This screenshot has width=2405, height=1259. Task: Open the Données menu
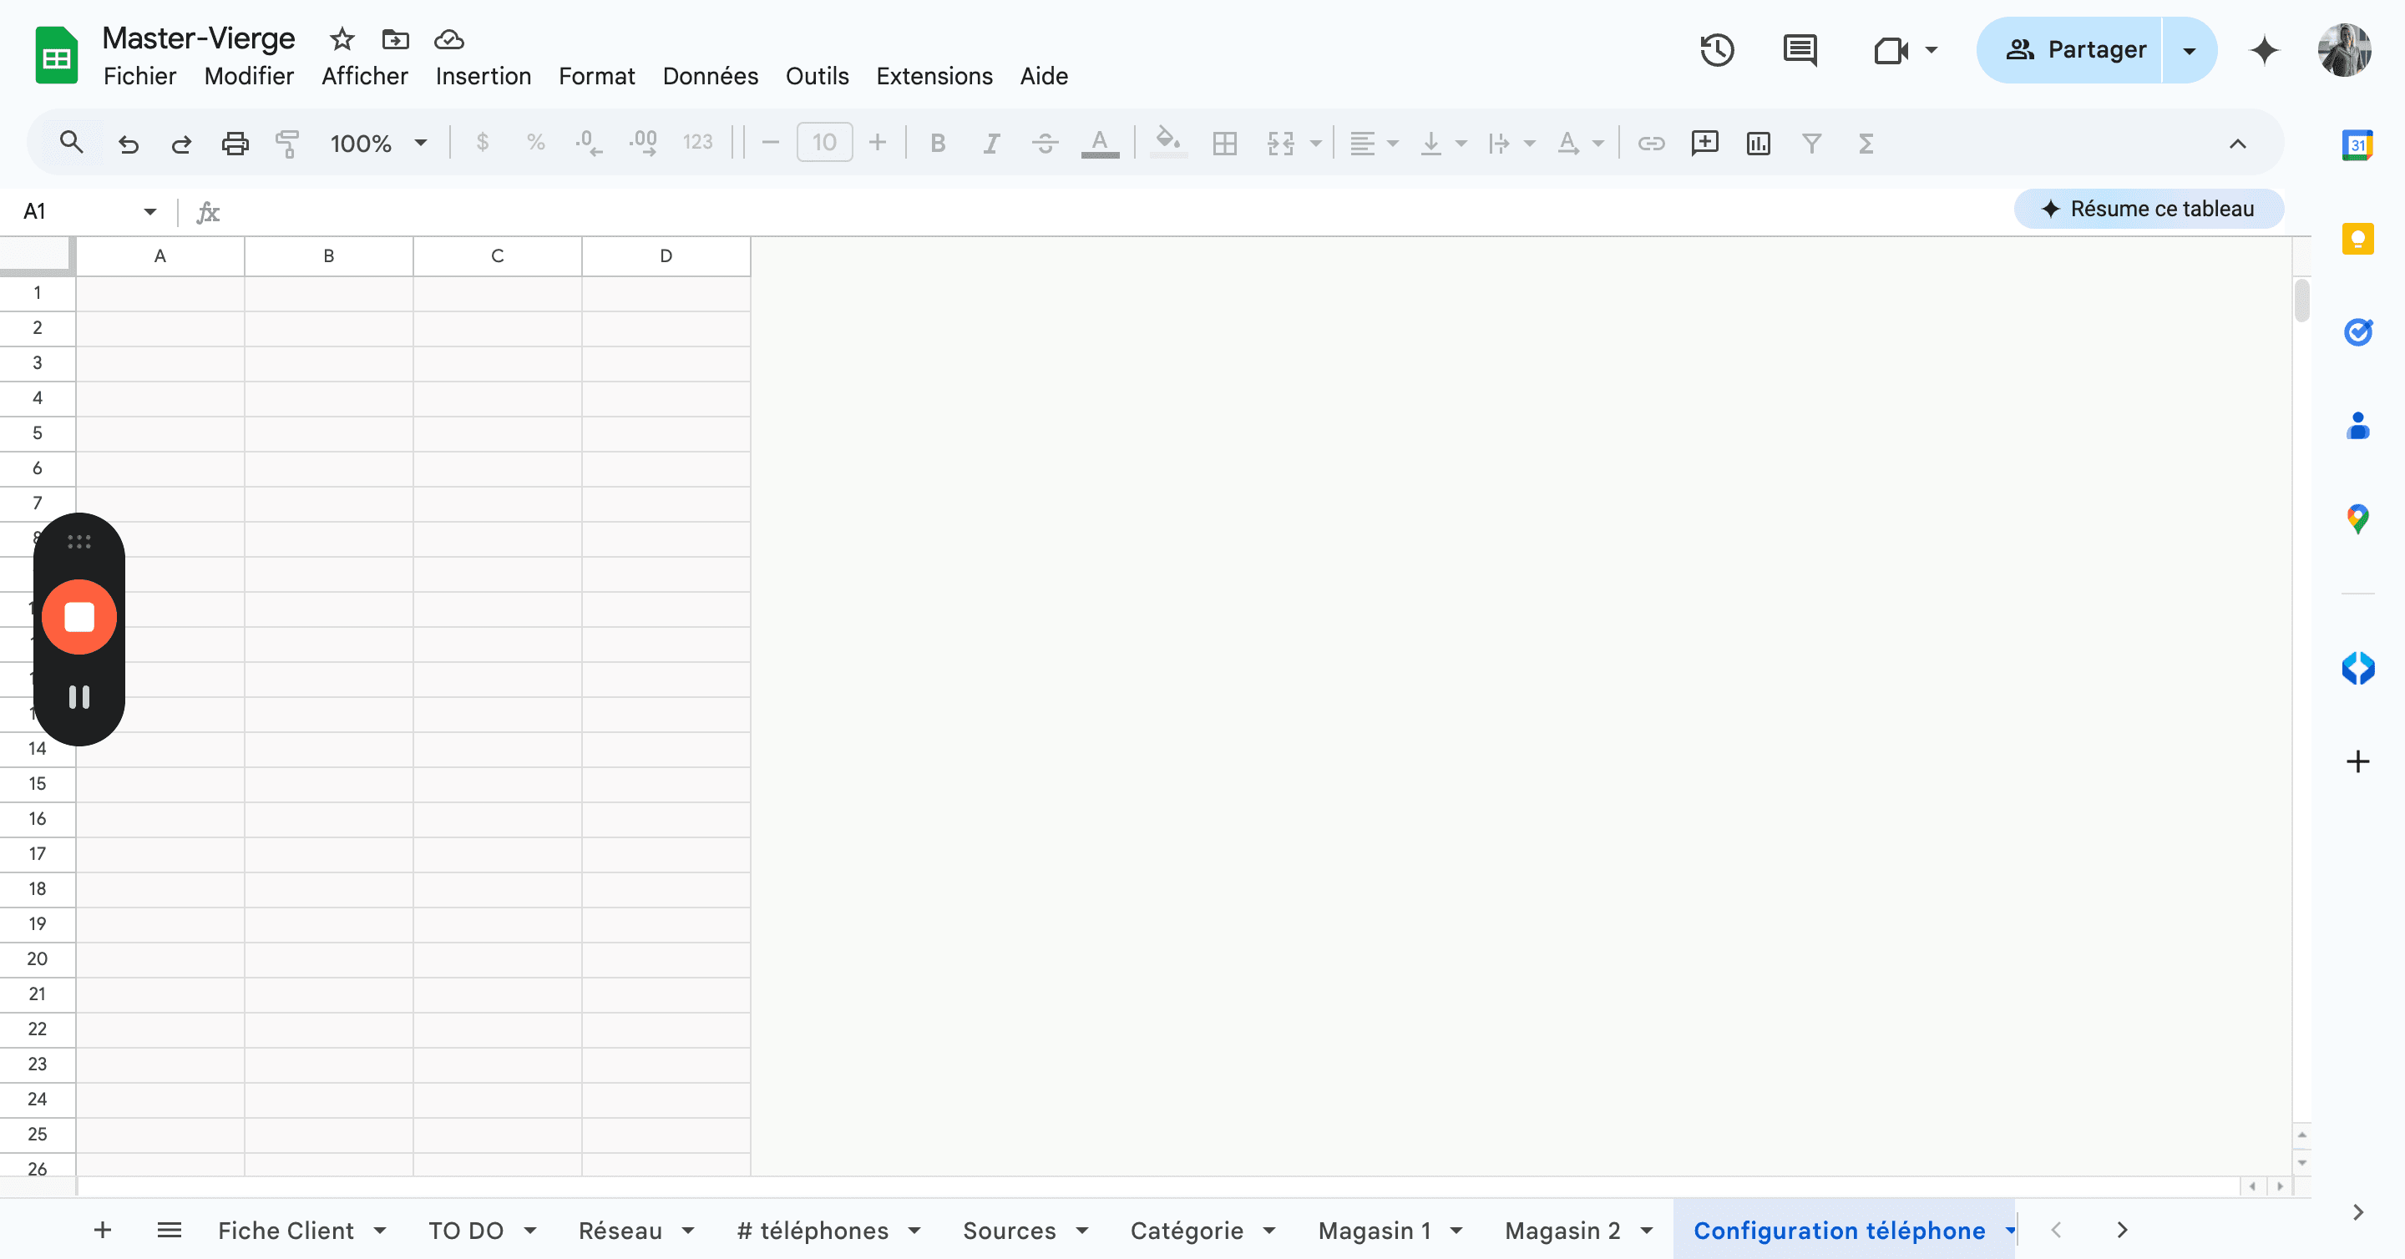point(710,77)
